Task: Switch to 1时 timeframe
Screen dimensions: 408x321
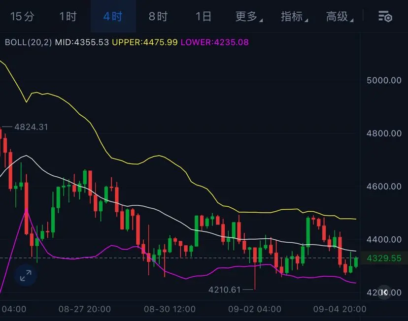Action: tap(68, 17)
